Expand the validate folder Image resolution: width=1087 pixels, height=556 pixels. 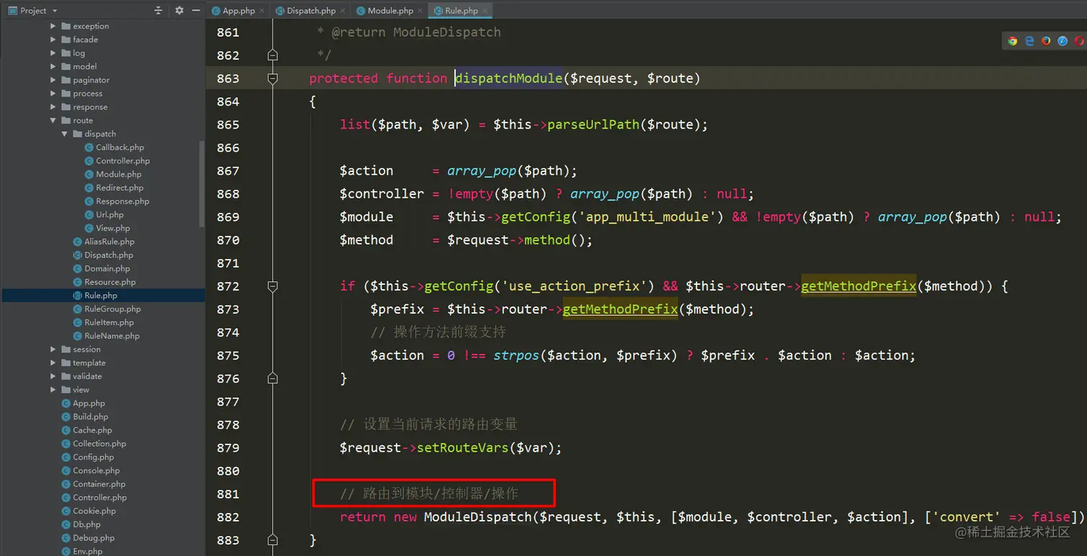pyautogui.click(x=53, y=376)
